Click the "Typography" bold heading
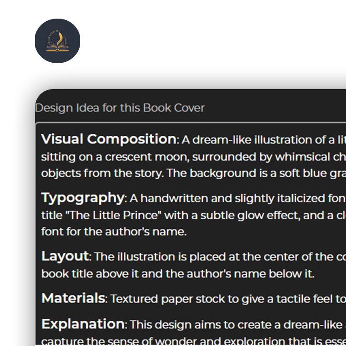Viewport: 346px width, 346px height. click(x=83, y=198)
